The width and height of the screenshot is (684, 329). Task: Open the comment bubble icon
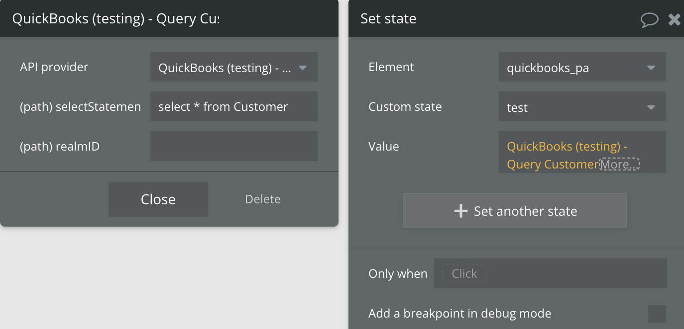point(649,20)
